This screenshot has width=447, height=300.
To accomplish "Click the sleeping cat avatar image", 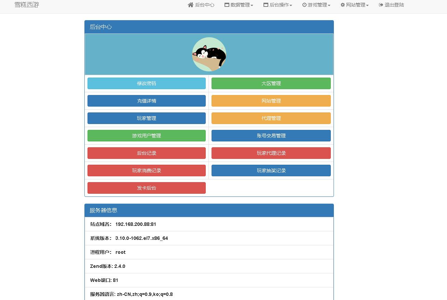I will pyautogui.click(x=209, y=54).
